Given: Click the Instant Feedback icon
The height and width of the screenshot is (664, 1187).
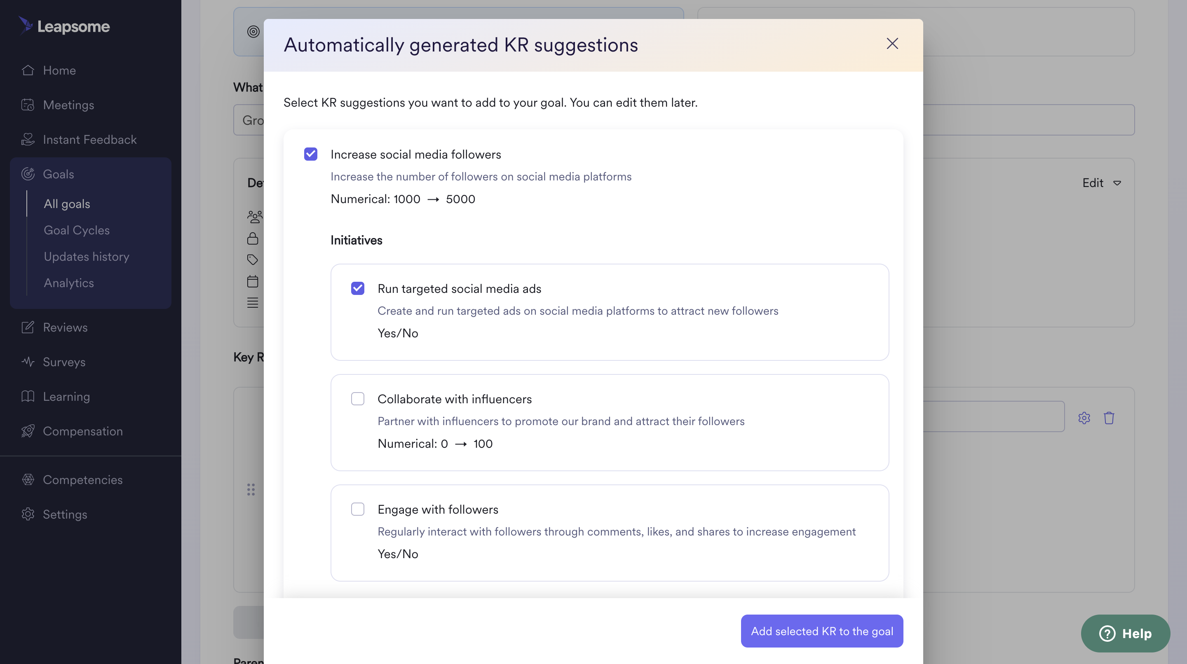Looking at the screenshot, I should [28, 140].
